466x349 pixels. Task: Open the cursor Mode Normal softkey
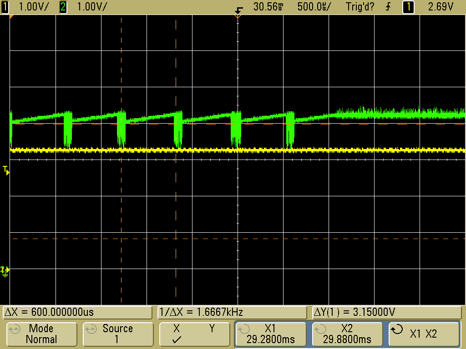pyautogui.click(x=41, y=334)
